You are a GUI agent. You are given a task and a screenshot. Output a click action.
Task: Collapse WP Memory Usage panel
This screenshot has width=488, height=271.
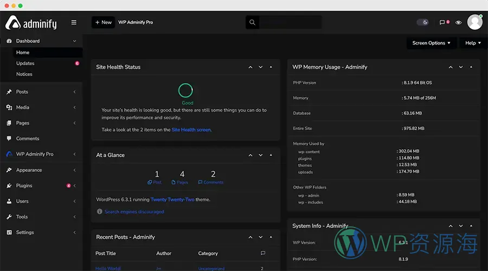coord(471,67)
